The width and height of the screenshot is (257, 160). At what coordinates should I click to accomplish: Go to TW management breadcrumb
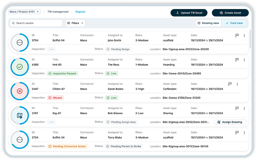58,12
